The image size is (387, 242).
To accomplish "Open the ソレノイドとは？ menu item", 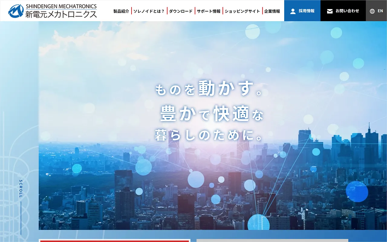I will 149,11.
